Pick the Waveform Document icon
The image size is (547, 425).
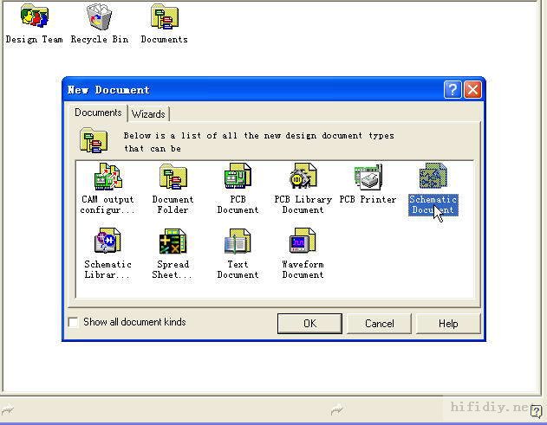[303, 241]
